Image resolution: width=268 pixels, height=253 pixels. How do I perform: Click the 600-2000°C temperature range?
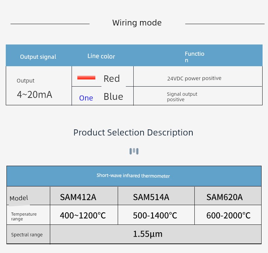[x=229, y=215]
